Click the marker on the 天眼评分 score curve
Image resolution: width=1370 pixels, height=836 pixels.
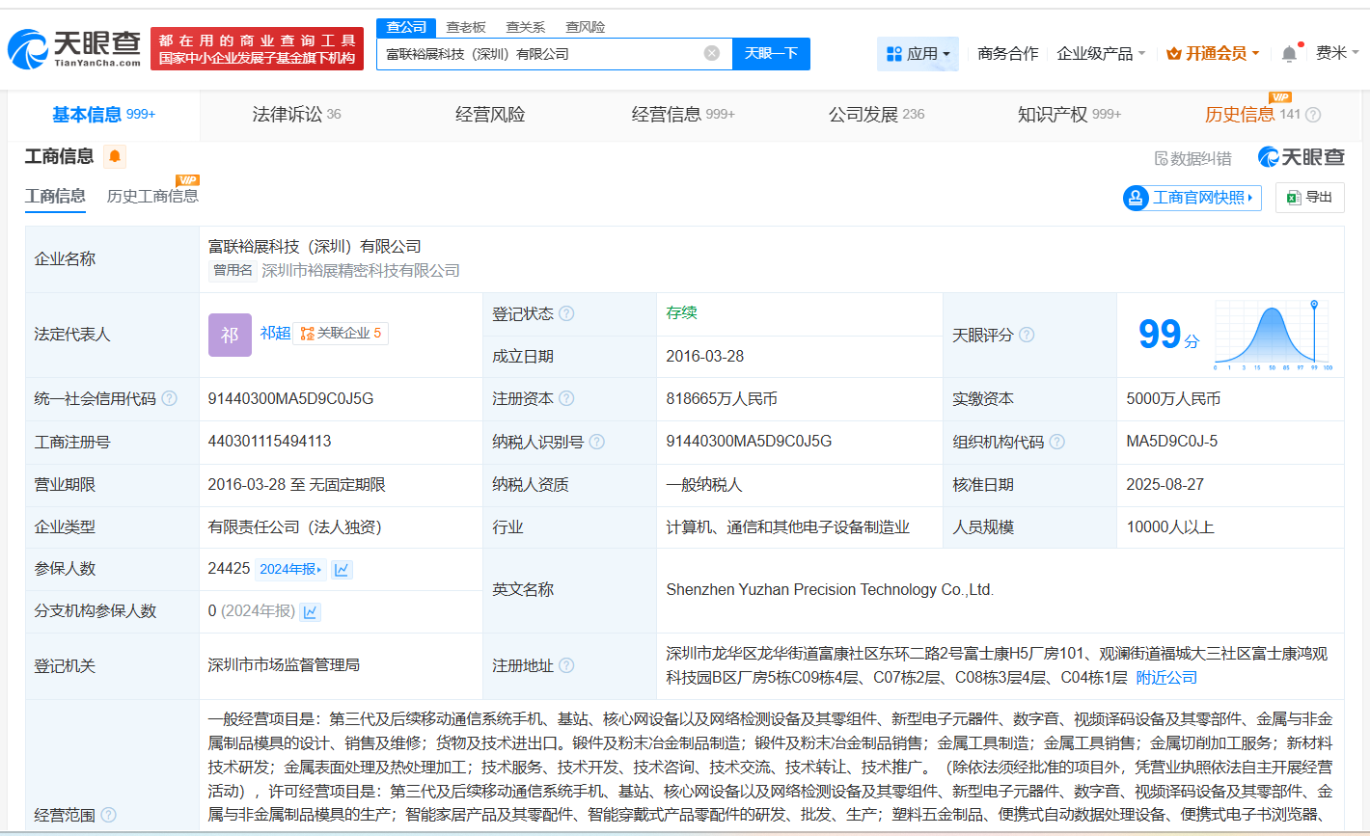tap(1312, 303)
